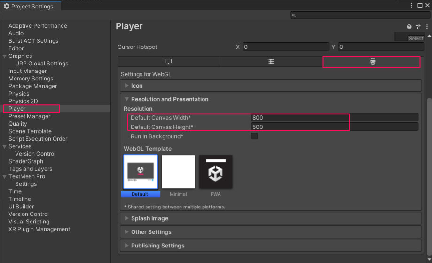This screenshot has width=432, height=263.
Task: Open Audio settings
Action: click(x=16, y=33)
